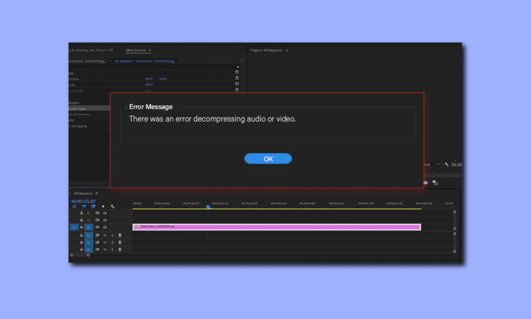The width and height of the screenshot is (531, 319).
Task: Collapse Effect Controls timeline view arrow
Action: pos(241,60)
